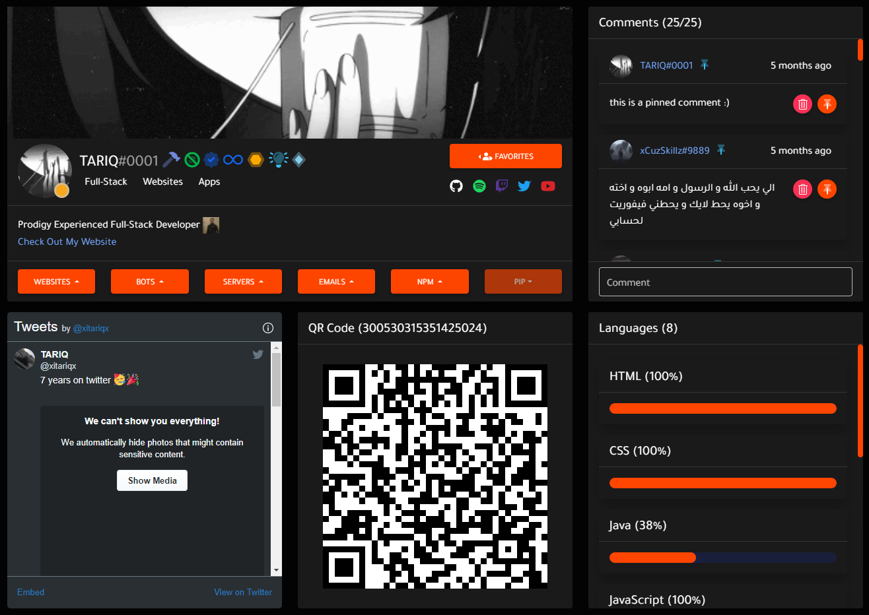Open the Twitter profile icon
Screen dimensions: 869x615
[x=524, y=186]
